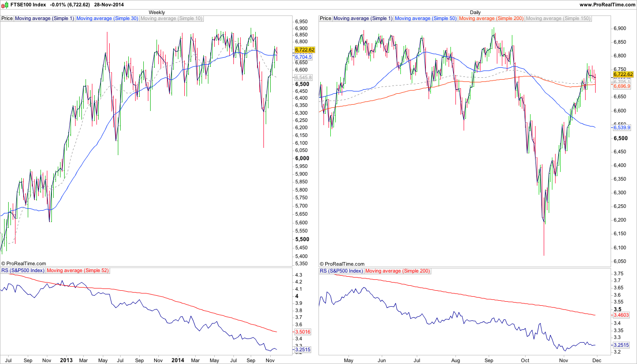Click the 6,545.8 value tag on Weekly chart
Screen dimensions: 637x364
[303, 78]
